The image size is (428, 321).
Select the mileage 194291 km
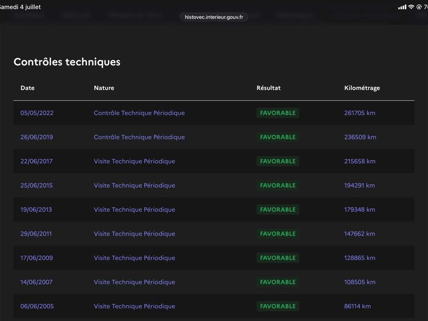coord(360,185)
